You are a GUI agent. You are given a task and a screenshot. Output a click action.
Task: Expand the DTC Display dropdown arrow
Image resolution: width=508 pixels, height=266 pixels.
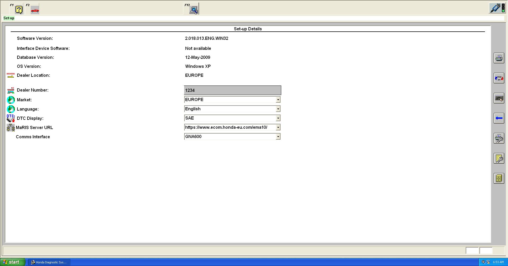coord(278,118)
